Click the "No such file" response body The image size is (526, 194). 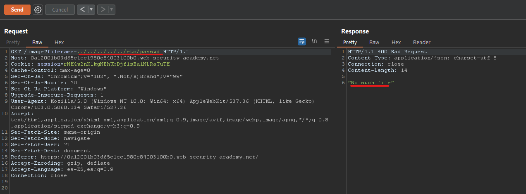coord(371,83)
